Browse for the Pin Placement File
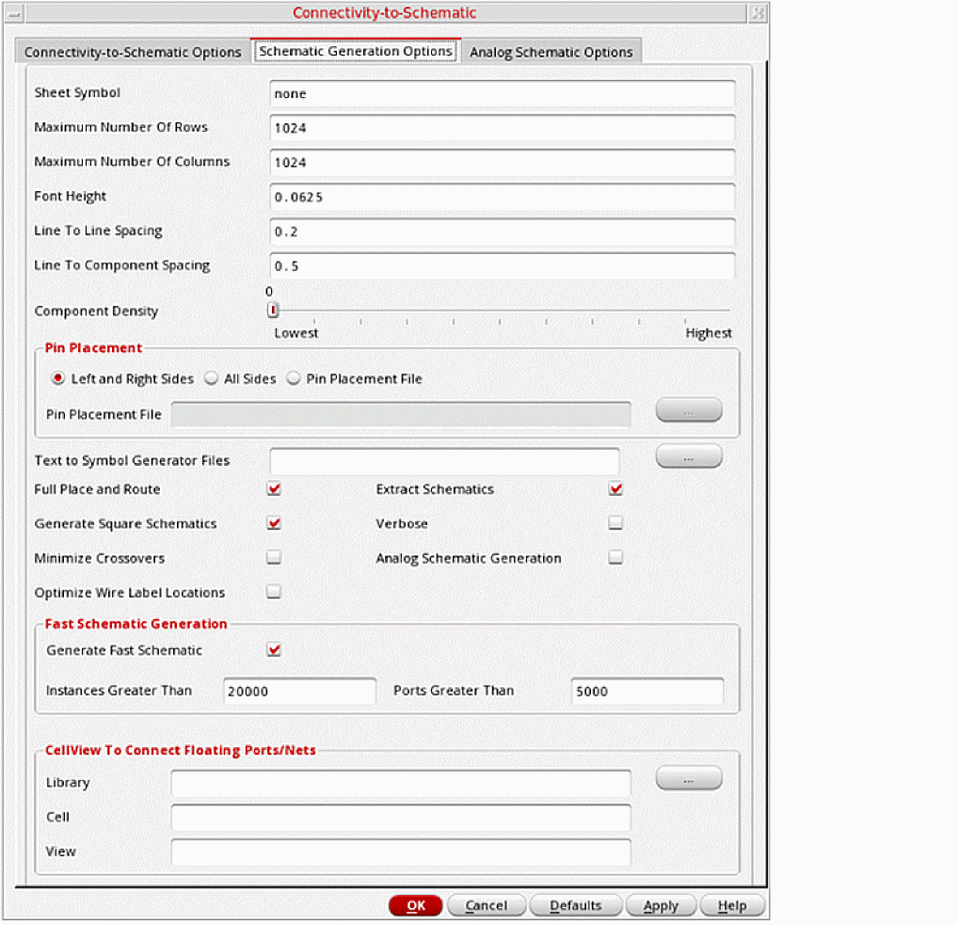The height and width of the screenshot is (925, 958). (688, 410)
